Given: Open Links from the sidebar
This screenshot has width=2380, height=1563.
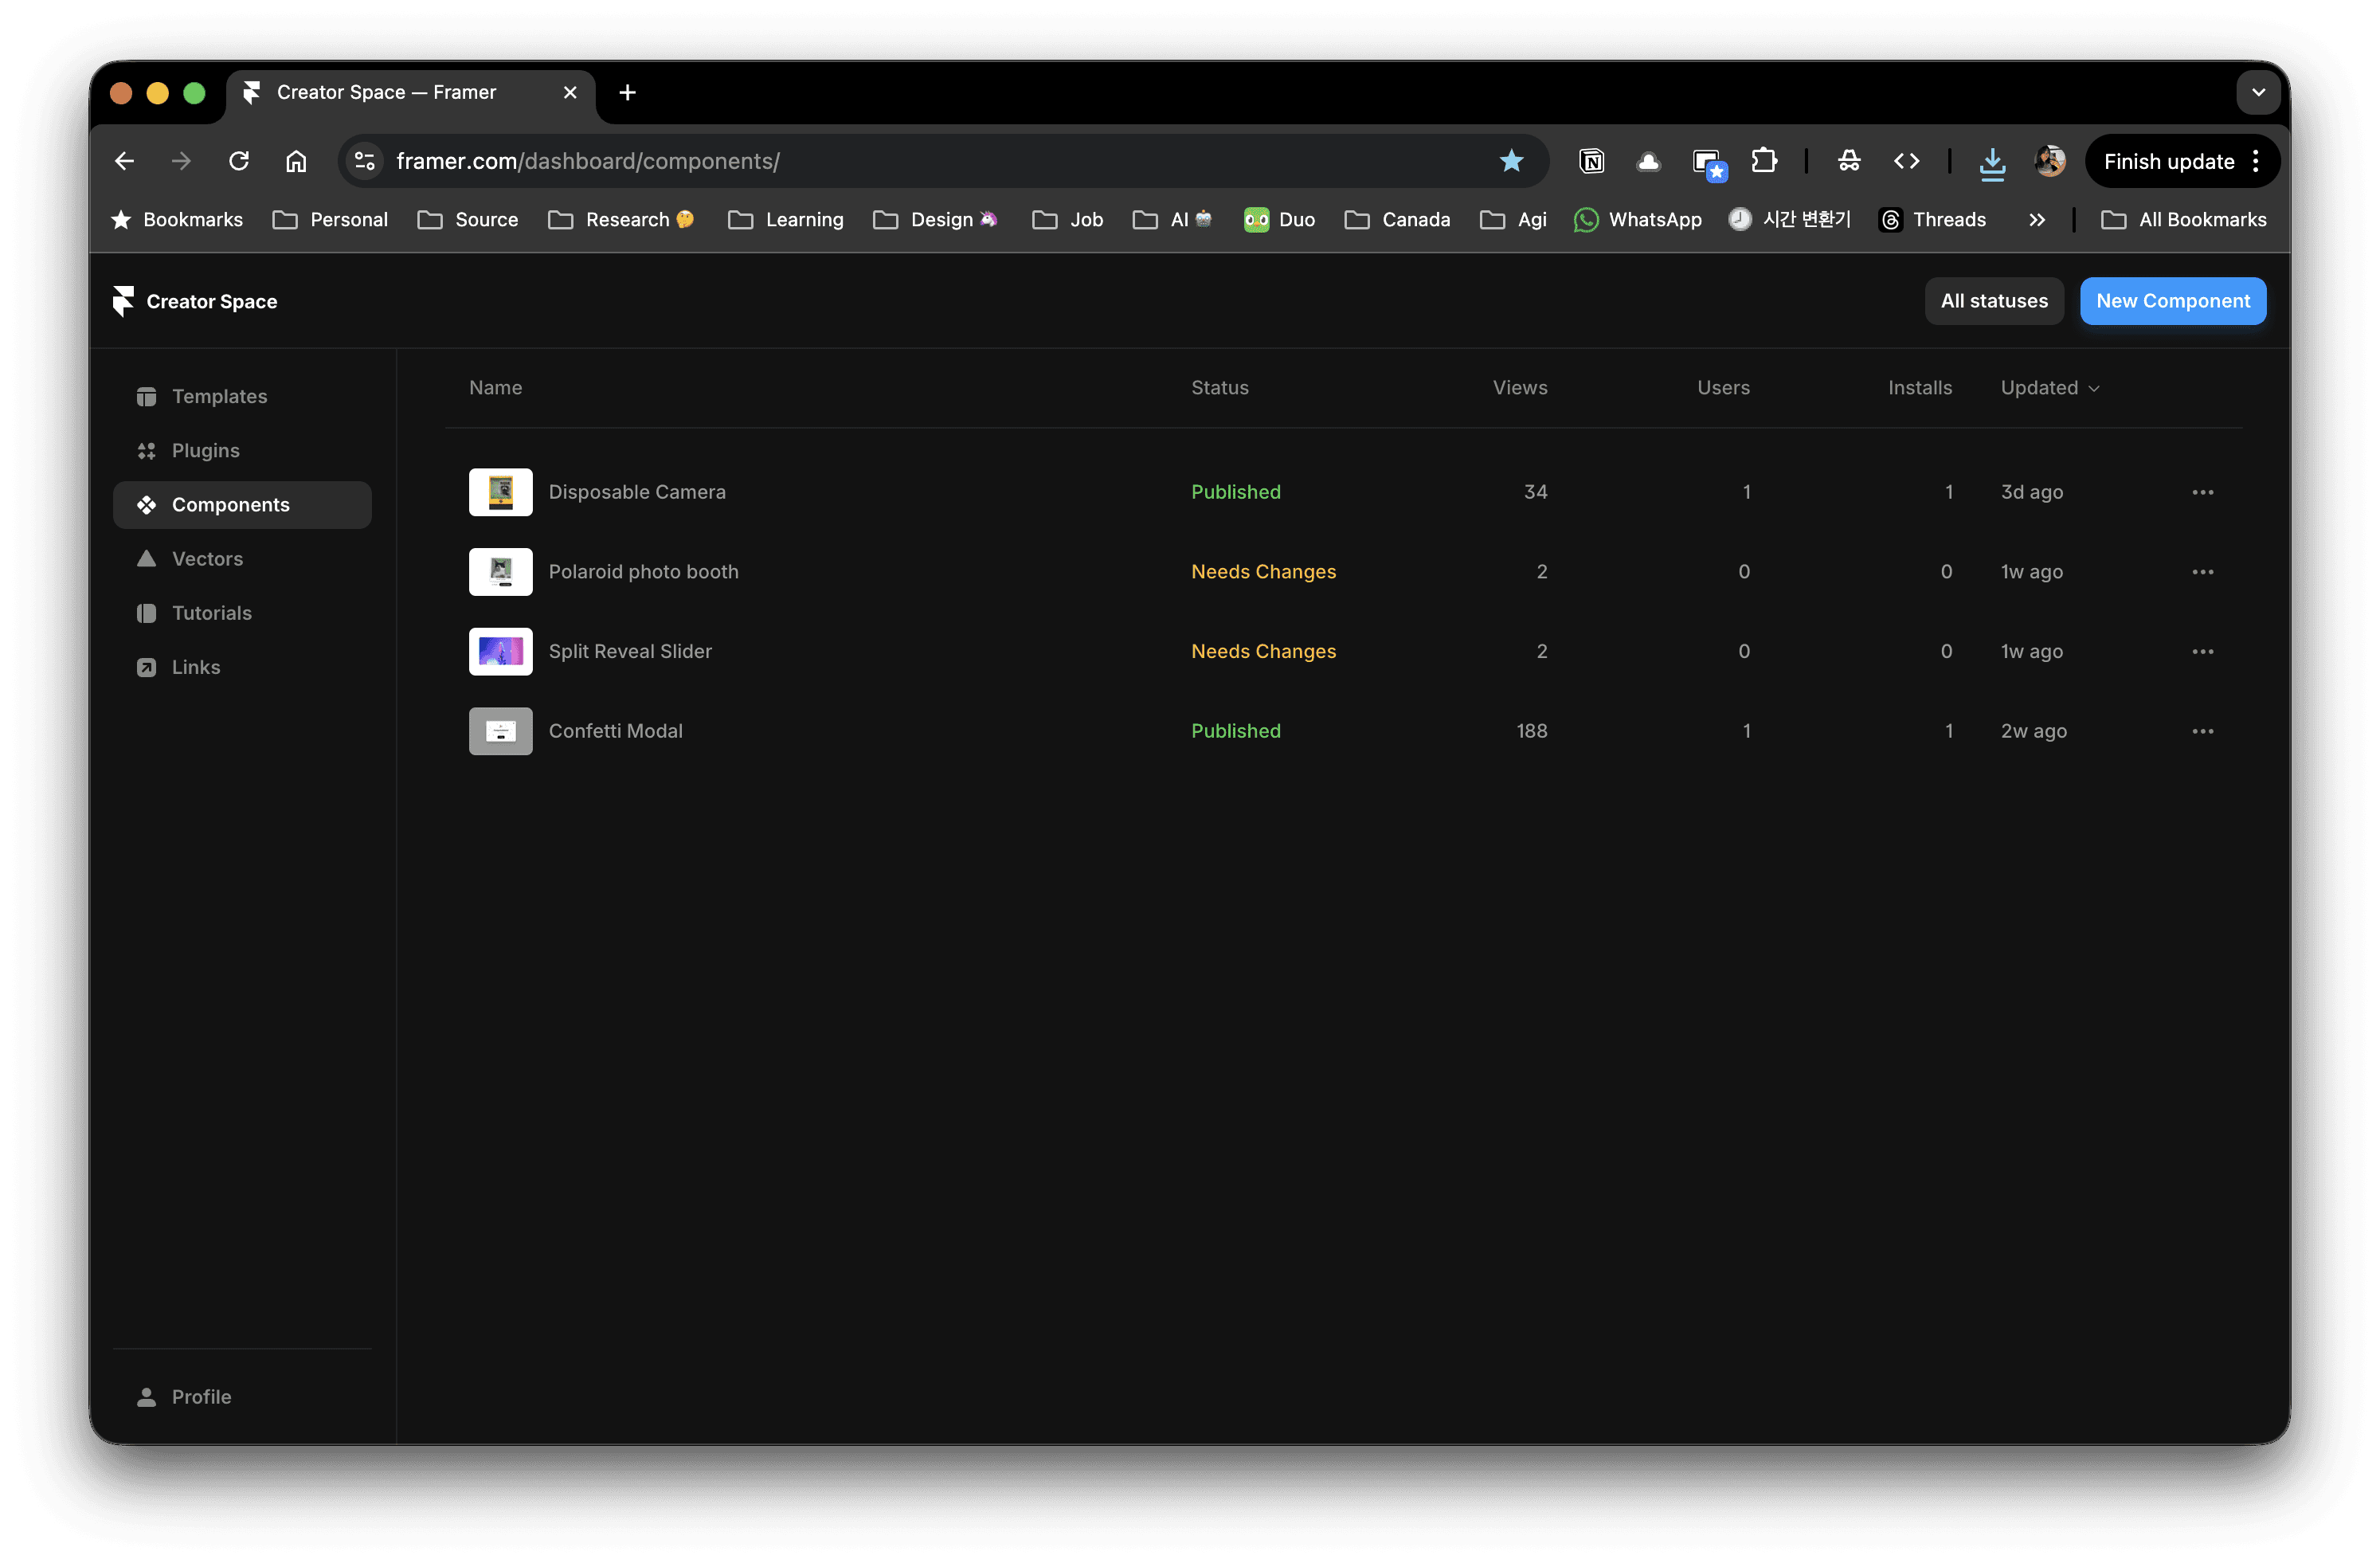Looking at the screenshot, I should click(x=195, y=667).
